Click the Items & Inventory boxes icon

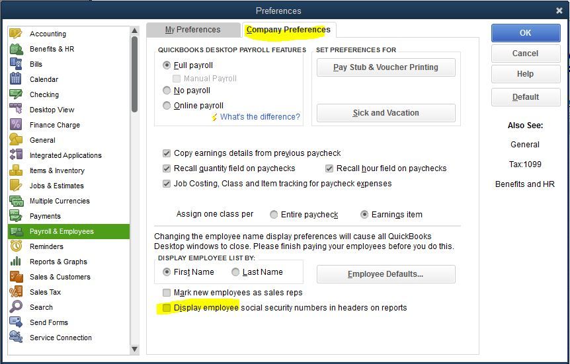point(16,170)
